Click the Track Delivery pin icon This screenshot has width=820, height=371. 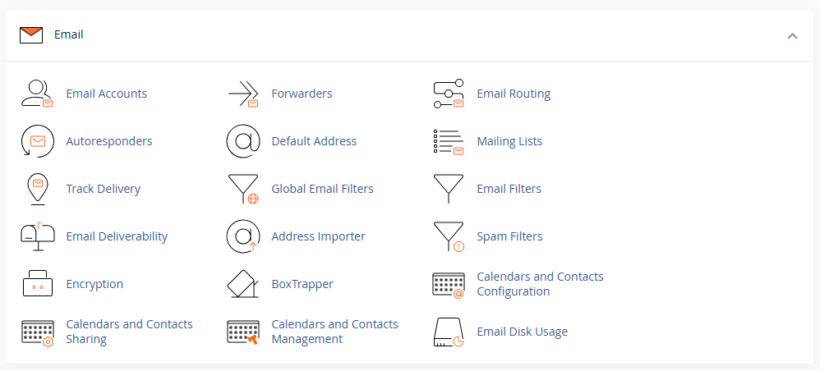[x=37, y=189]
